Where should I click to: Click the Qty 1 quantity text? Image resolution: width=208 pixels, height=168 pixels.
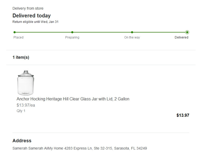pos(21,111)
